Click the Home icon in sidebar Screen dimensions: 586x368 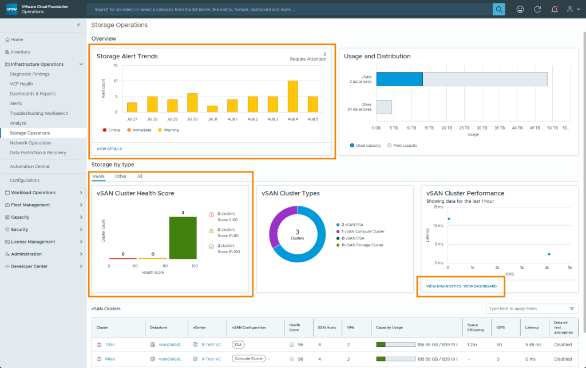[x=7, y=39]
